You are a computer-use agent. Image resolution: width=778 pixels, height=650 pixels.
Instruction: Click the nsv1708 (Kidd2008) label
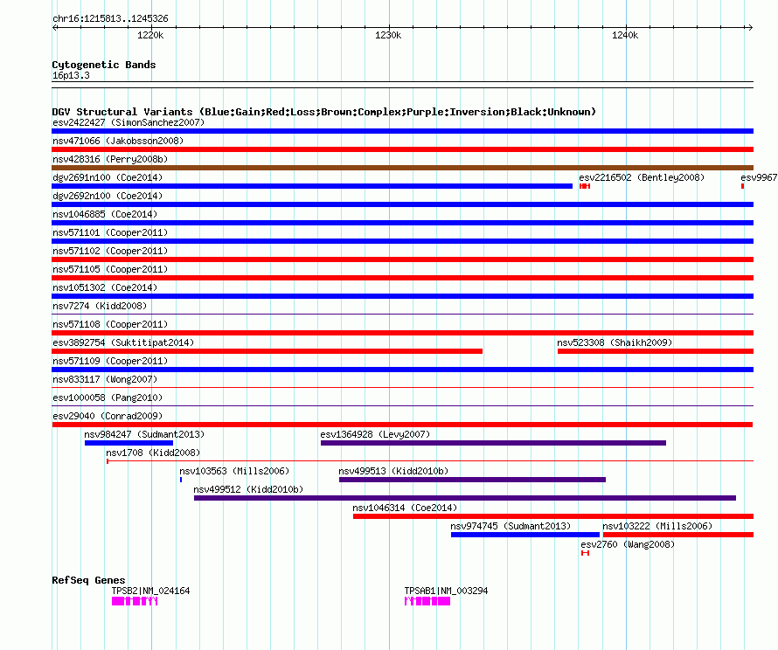tap(153, 453)
